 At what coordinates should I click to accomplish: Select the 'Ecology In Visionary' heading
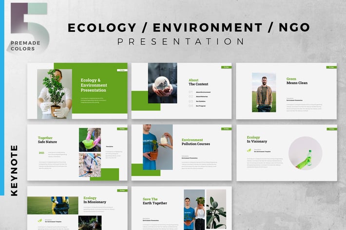[257, 140]
